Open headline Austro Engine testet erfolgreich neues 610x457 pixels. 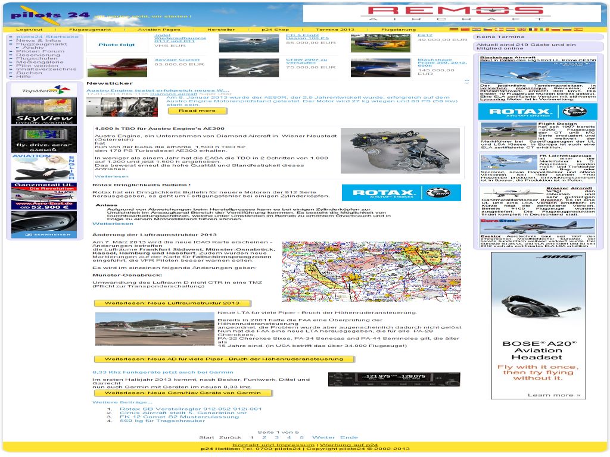[157, 90]
